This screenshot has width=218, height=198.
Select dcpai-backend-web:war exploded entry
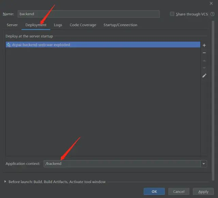(x=103, y=45)
